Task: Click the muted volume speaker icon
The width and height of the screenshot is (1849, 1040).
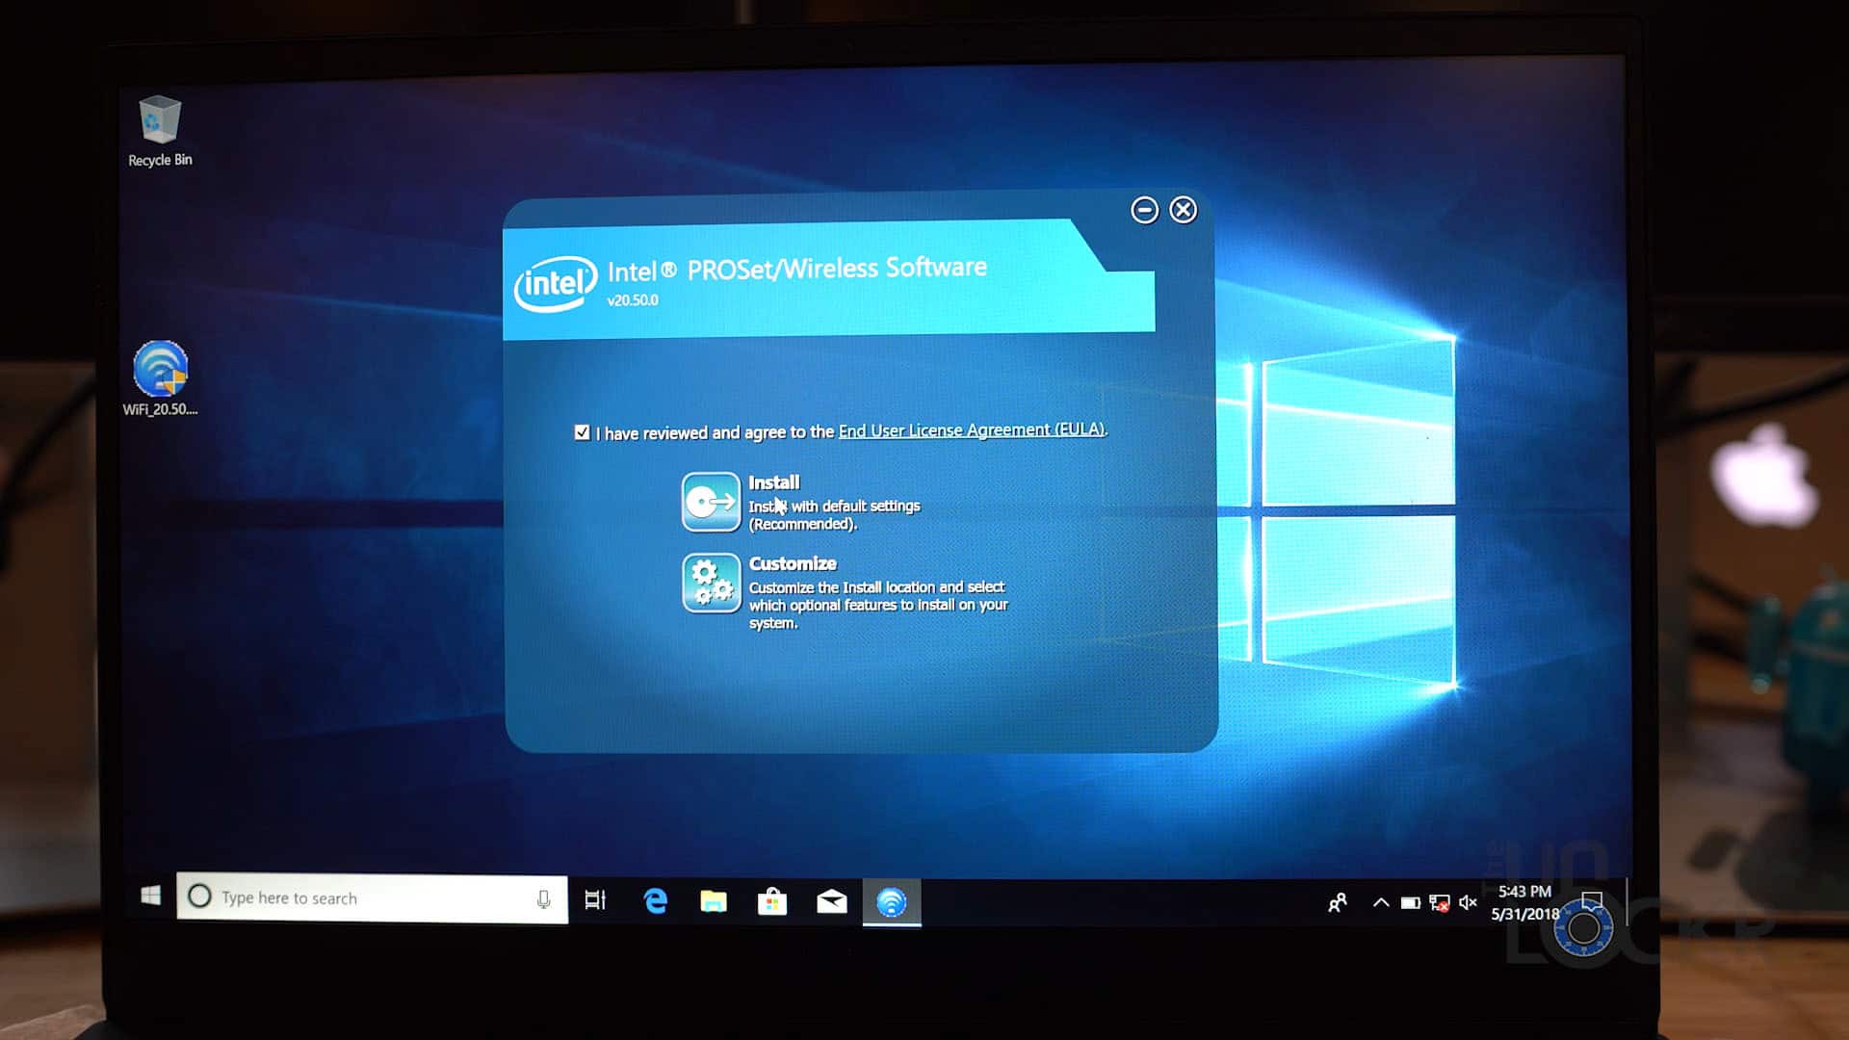Action: click(1468, 902)
